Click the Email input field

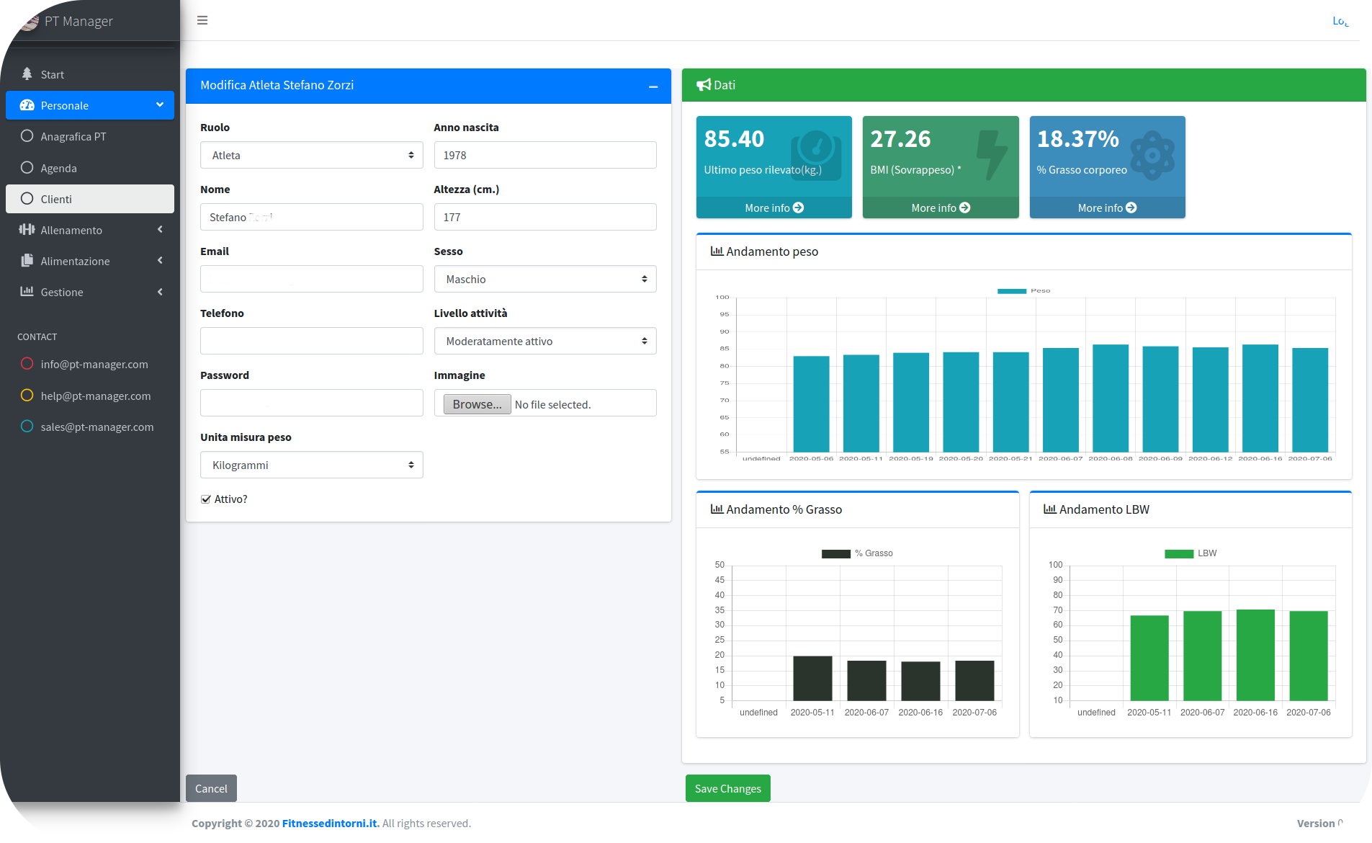(x=312, y=279)
